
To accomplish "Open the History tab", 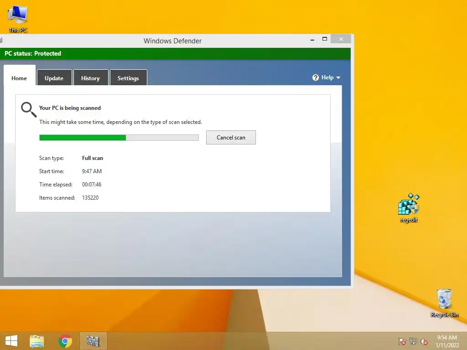I will click(x=90, y=78).
